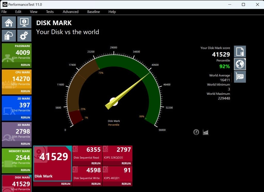Rerun the Disk Sequential Read test

(96, 163)
